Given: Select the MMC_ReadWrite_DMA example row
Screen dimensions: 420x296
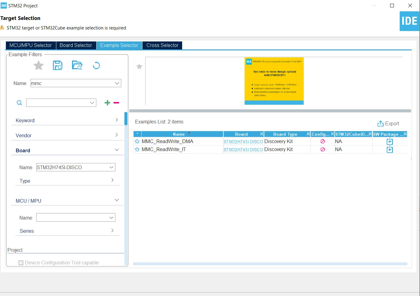Looking at the screenshot, I should point(270,142).
